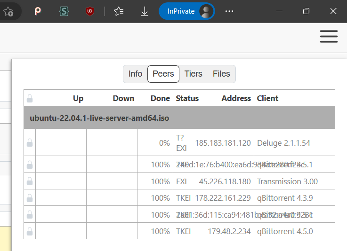The width and height of the screenshot is (347, 251).
Task: Click lock icon for peer 178.222.161.229
Action: click(x=30, y=198)
